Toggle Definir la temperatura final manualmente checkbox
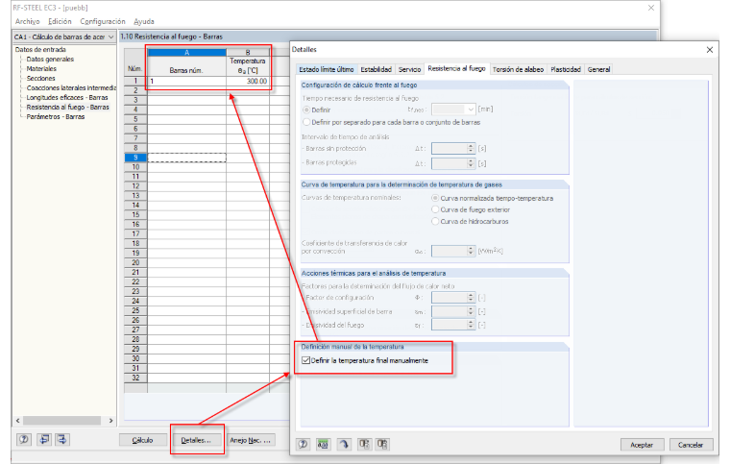730x464 pixels. 305,360
